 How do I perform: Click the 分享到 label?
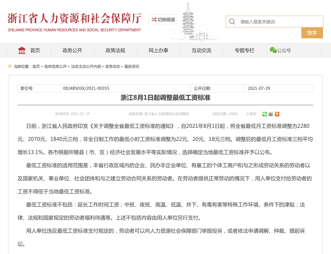click(252, 114)
